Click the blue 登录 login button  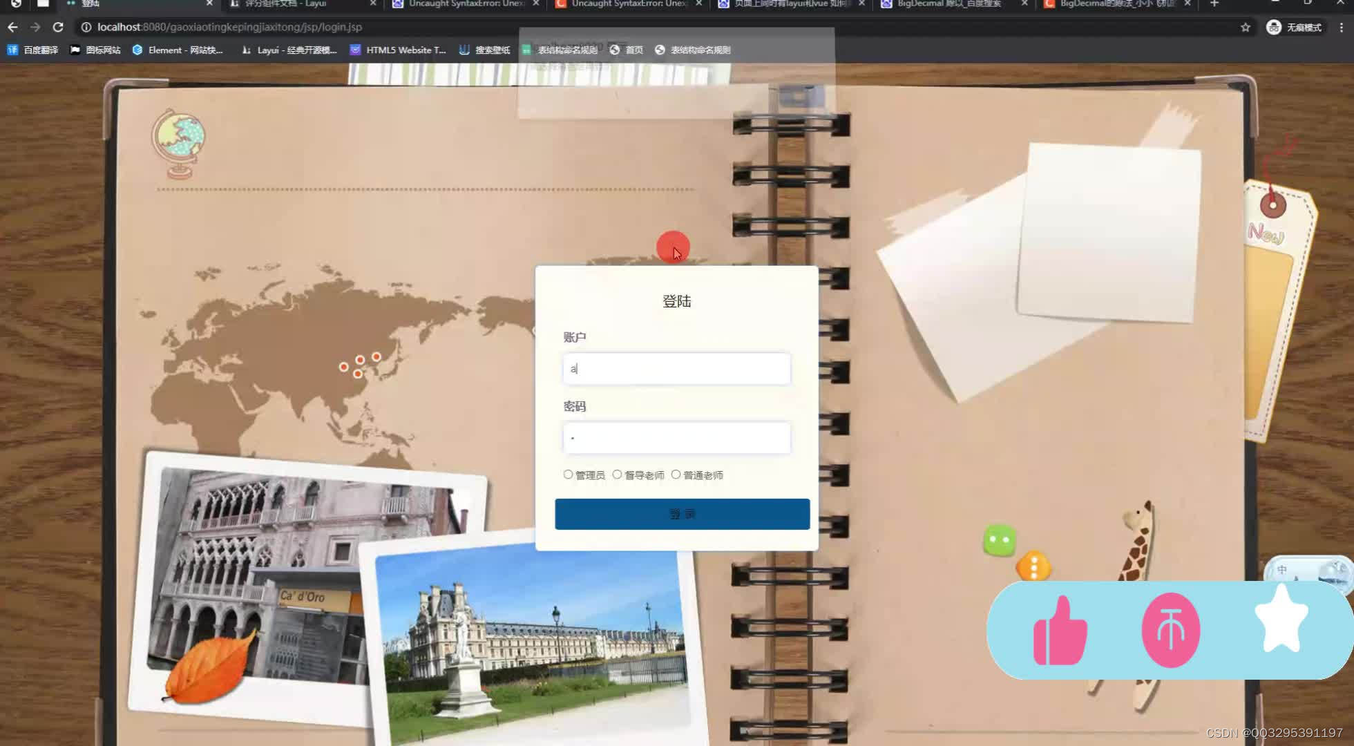(682, 515)
